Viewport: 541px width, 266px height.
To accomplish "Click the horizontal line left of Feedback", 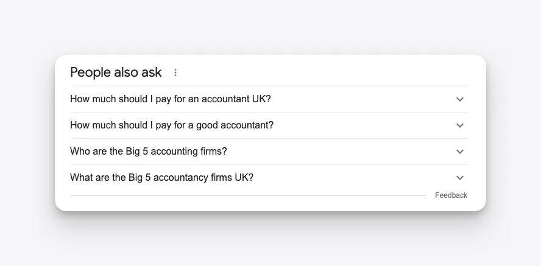I will coord(248,196).
